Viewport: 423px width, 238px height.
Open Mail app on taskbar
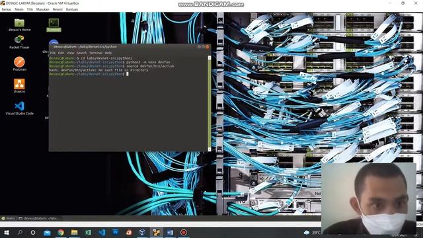pyautogui.click(x=47, y=232)
